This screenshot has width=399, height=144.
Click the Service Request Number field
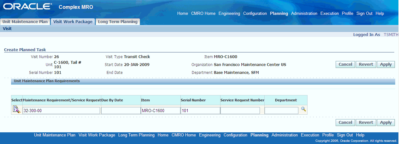(240, 111)
